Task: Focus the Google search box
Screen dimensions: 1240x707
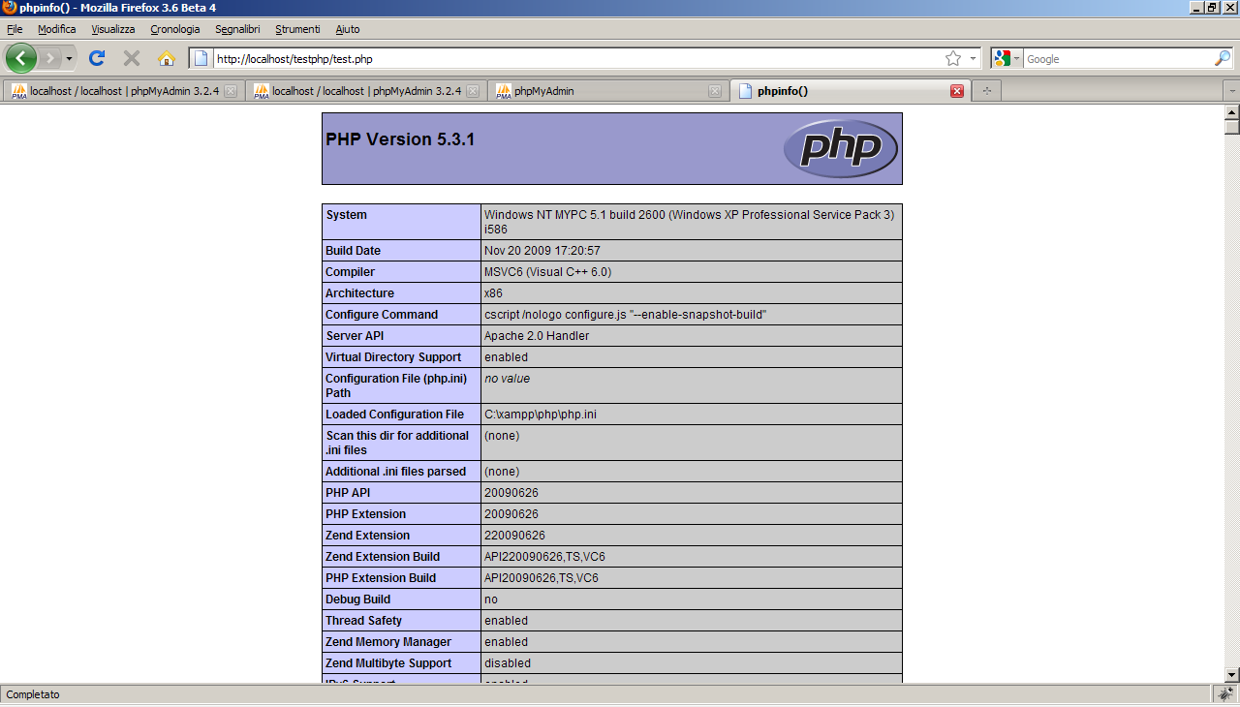Action: (x=1119, y=59)
